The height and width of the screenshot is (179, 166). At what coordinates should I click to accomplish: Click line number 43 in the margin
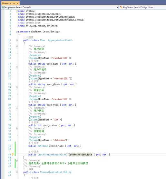pyautogui.click(x=10, y=155)
